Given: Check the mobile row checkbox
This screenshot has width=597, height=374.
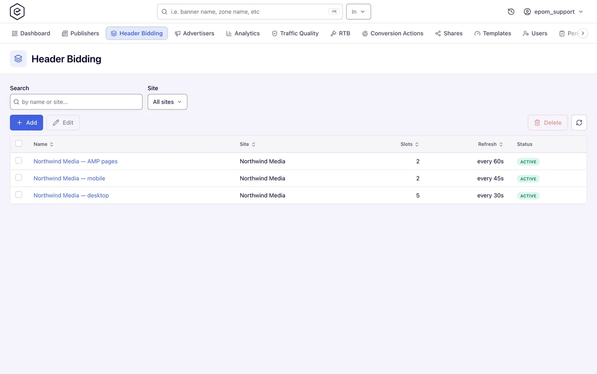Looking at the screenshot, I should (x=19, y=177).
